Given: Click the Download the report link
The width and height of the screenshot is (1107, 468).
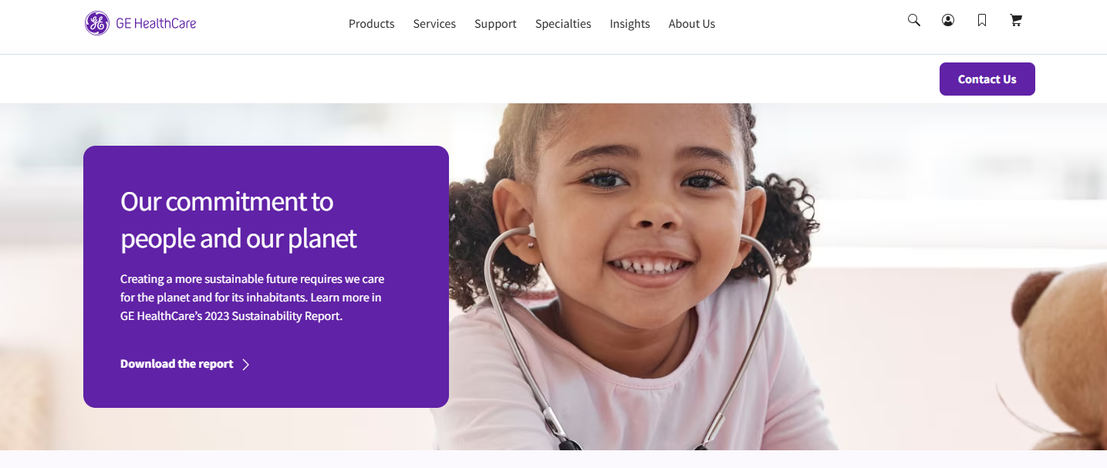Looking at the screenshot, I should pyautogui.click(x=177, y=364).
